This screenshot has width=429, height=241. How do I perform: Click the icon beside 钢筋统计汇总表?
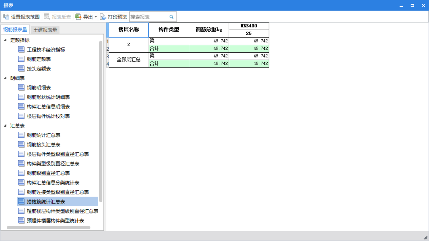[21, 135]
